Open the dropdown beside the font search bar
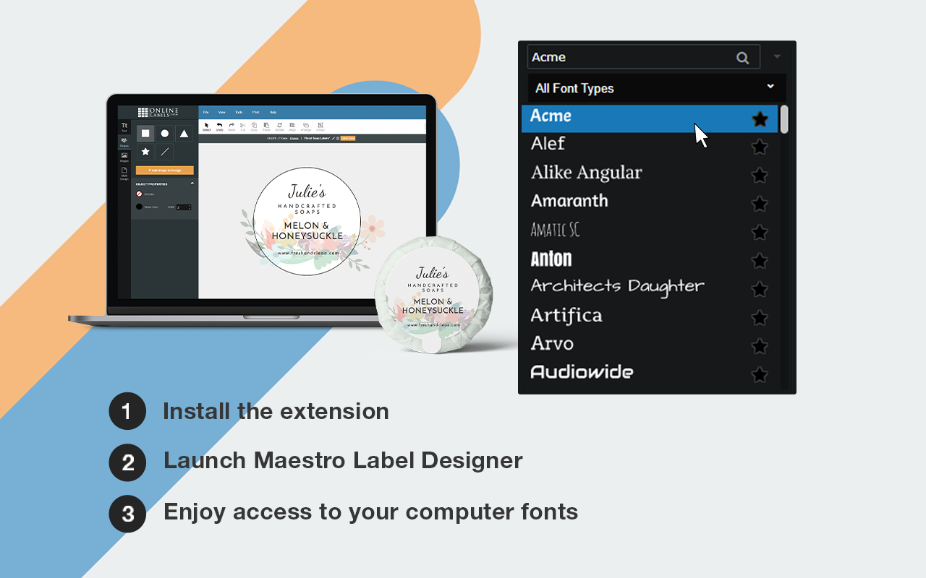 coord(777,56)
